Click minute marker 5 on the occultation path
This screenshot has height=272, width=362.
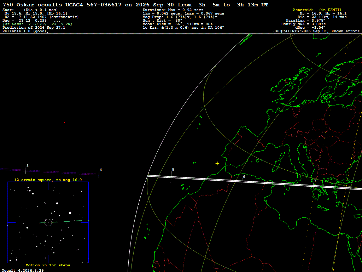171,176
